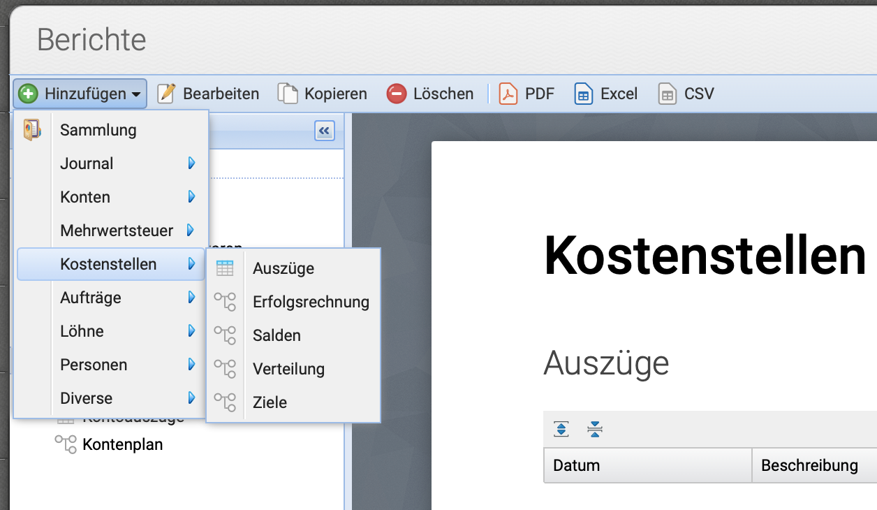
Task: Open the Hinzufügen dropdown button
Action: tap(80, 94)
